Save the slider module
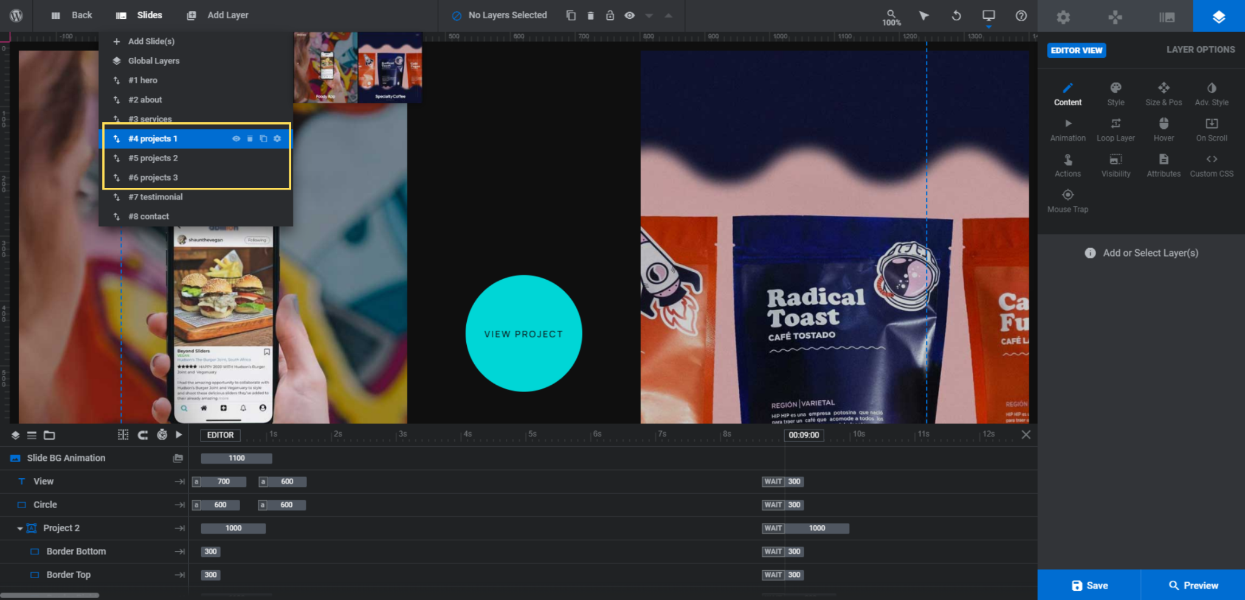This screenshot has width=1245, height=600. click(1089, 585)
